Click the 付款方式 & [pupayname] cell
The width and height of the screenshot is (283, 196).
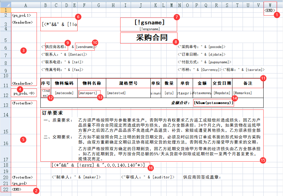[x=204, y=62]
